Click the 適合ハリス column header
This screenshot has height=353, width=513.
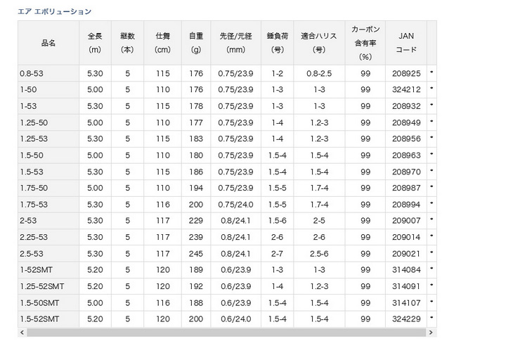319,43
